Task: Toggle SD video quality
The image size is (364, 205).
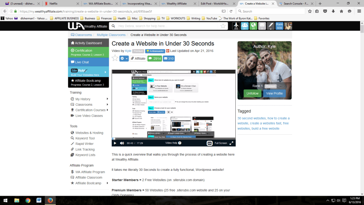Action: (x=209, y=143)
